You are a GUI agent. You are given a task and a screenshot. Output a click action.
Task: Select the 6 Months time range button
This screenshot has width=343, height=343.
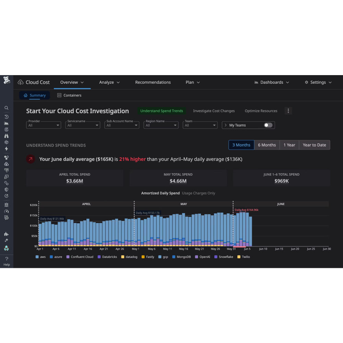coord(267,145)
